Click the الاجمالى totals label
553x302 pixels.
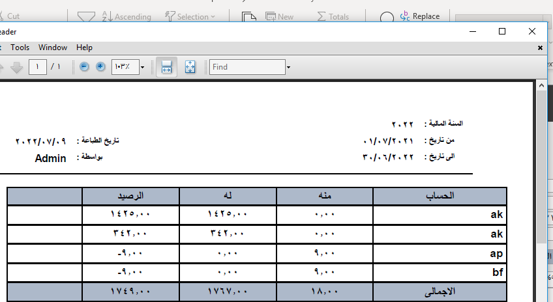coord(440,292)
